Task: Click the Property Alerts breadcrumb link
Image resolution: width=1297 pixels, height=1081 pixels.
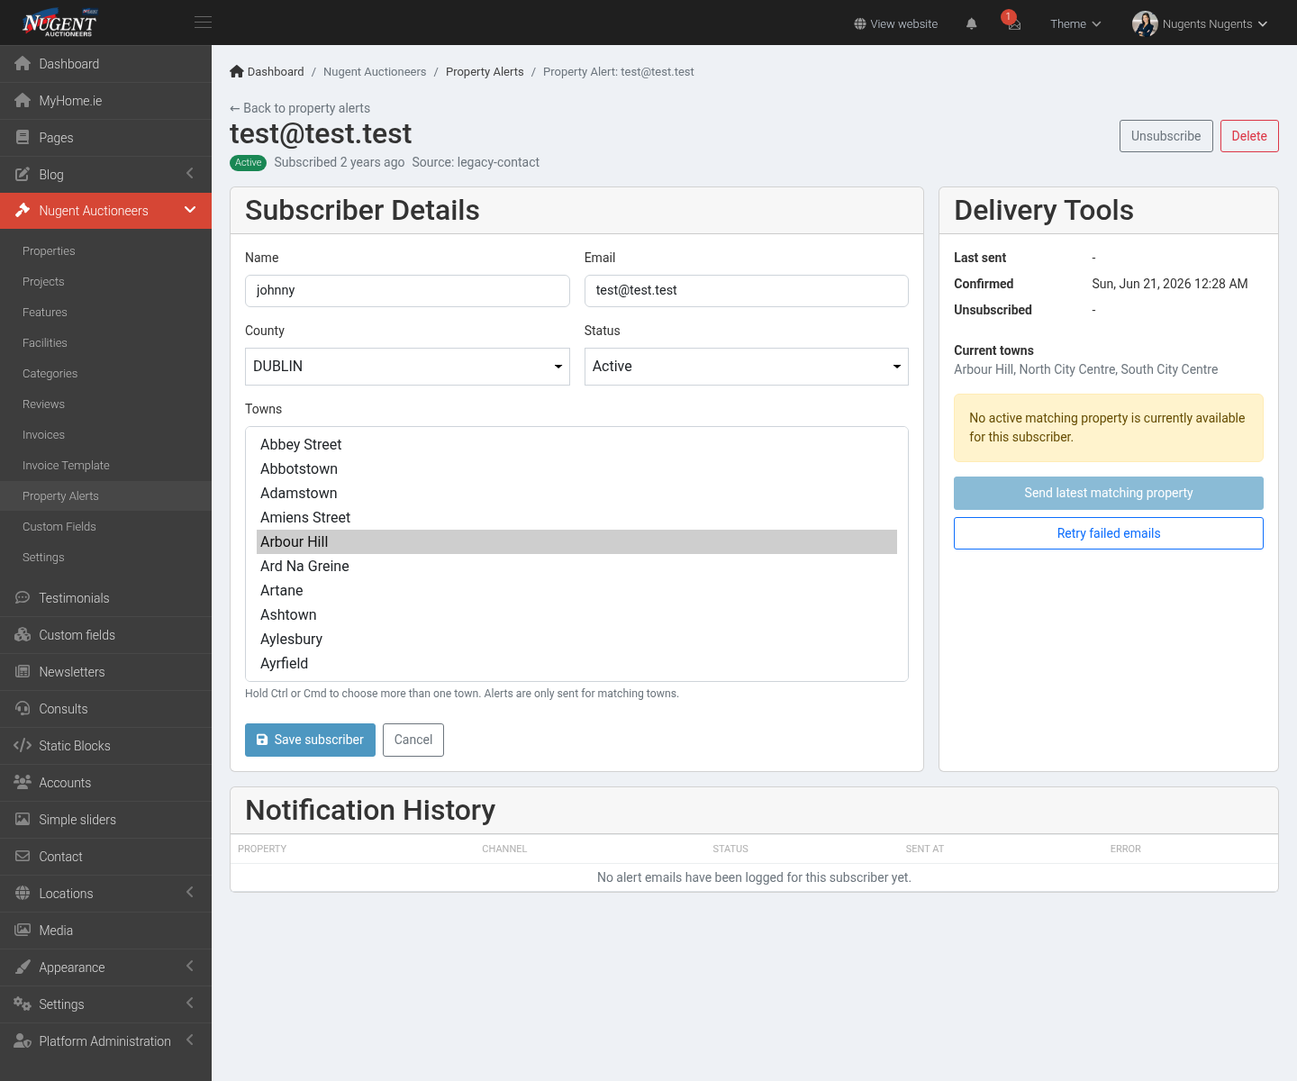Action: coord(485,72)
